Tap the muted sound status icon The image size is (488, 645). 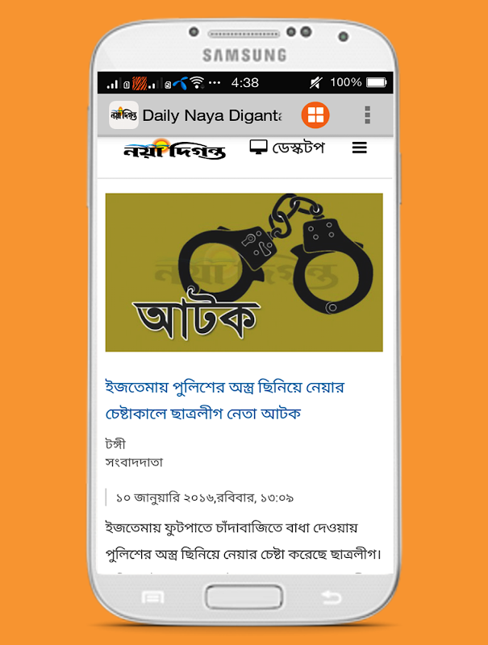tap(316, 83)
